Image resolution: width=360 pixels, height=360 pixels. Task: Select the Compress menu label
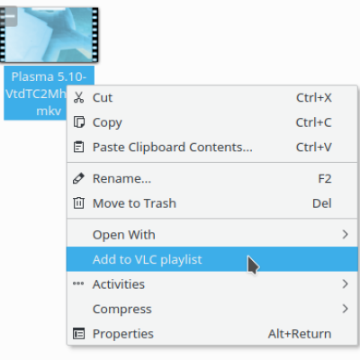point(122,310)
